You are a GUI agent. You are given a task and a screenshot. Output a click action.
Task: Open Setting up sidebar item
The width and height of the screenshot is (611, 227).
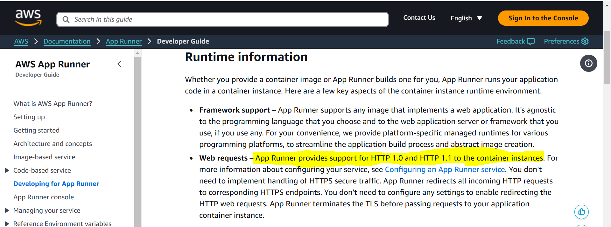point(29,117)
